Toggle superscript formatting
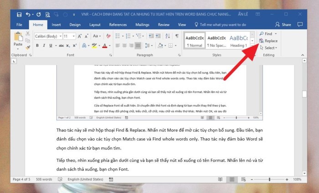Viewport: 319px width, 193px height. [x=75, y=46]
